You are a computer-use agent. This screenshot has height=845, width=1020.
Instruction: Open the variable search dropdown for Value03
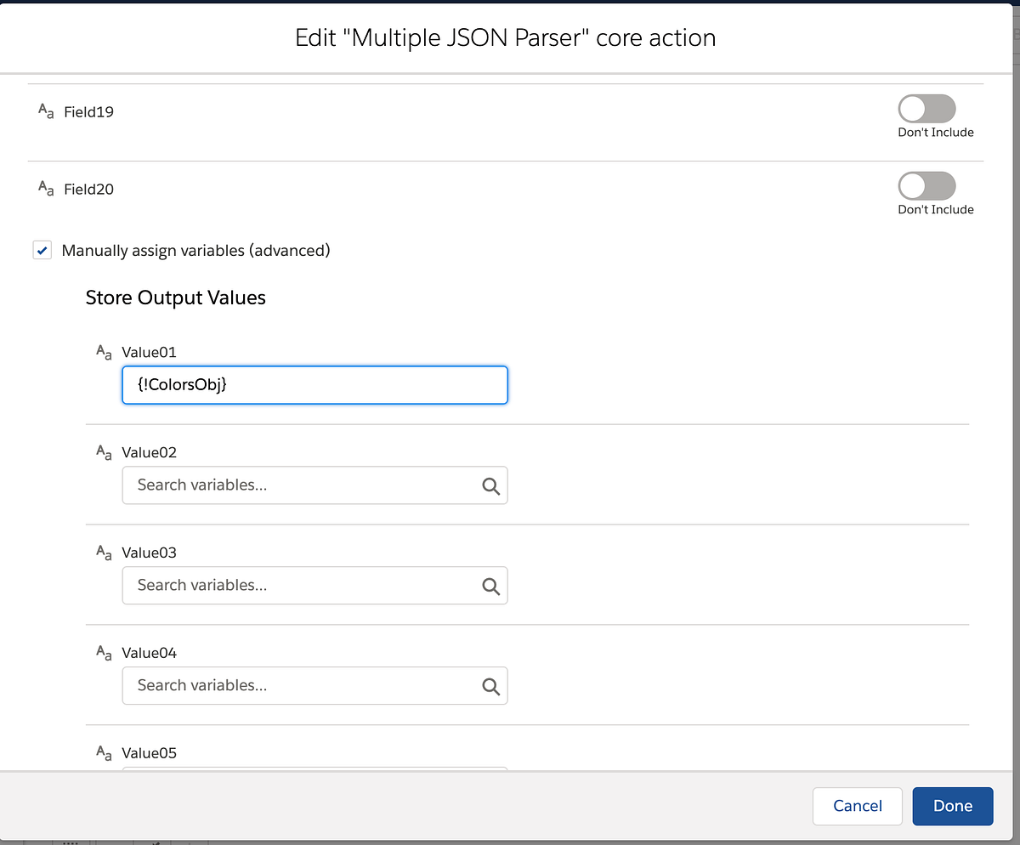point(297,586)
